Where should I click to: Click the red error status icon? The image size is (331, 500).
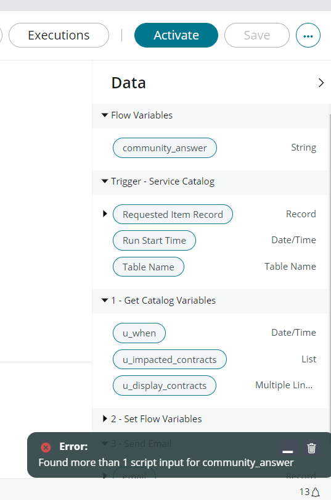[46, 447]
